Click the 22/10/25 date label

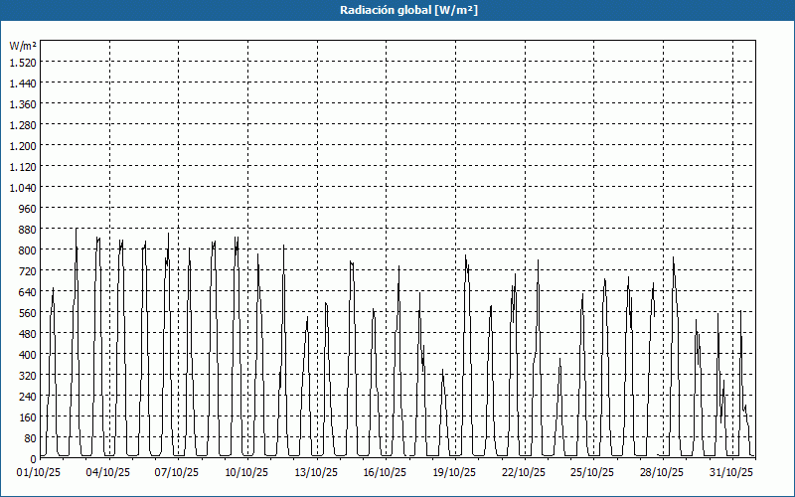click(525, 472)
